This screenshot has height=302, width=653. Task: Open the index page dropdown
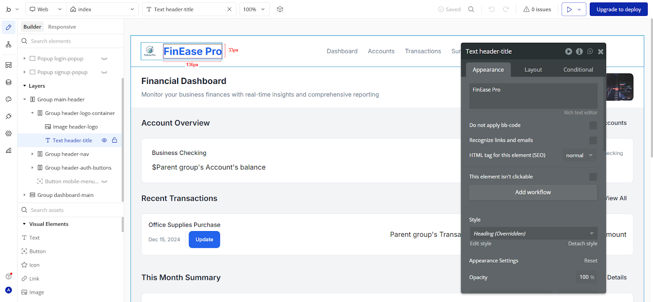[102, 9]
